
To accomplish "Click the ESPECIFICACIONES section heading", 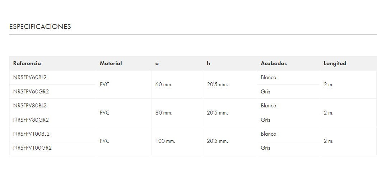I will [x=40, y=27].
